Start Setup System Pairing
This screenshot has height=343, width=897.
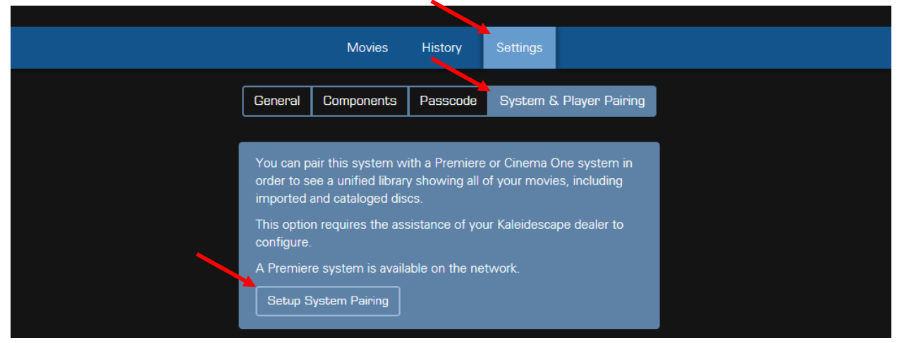tap(328, 301)
